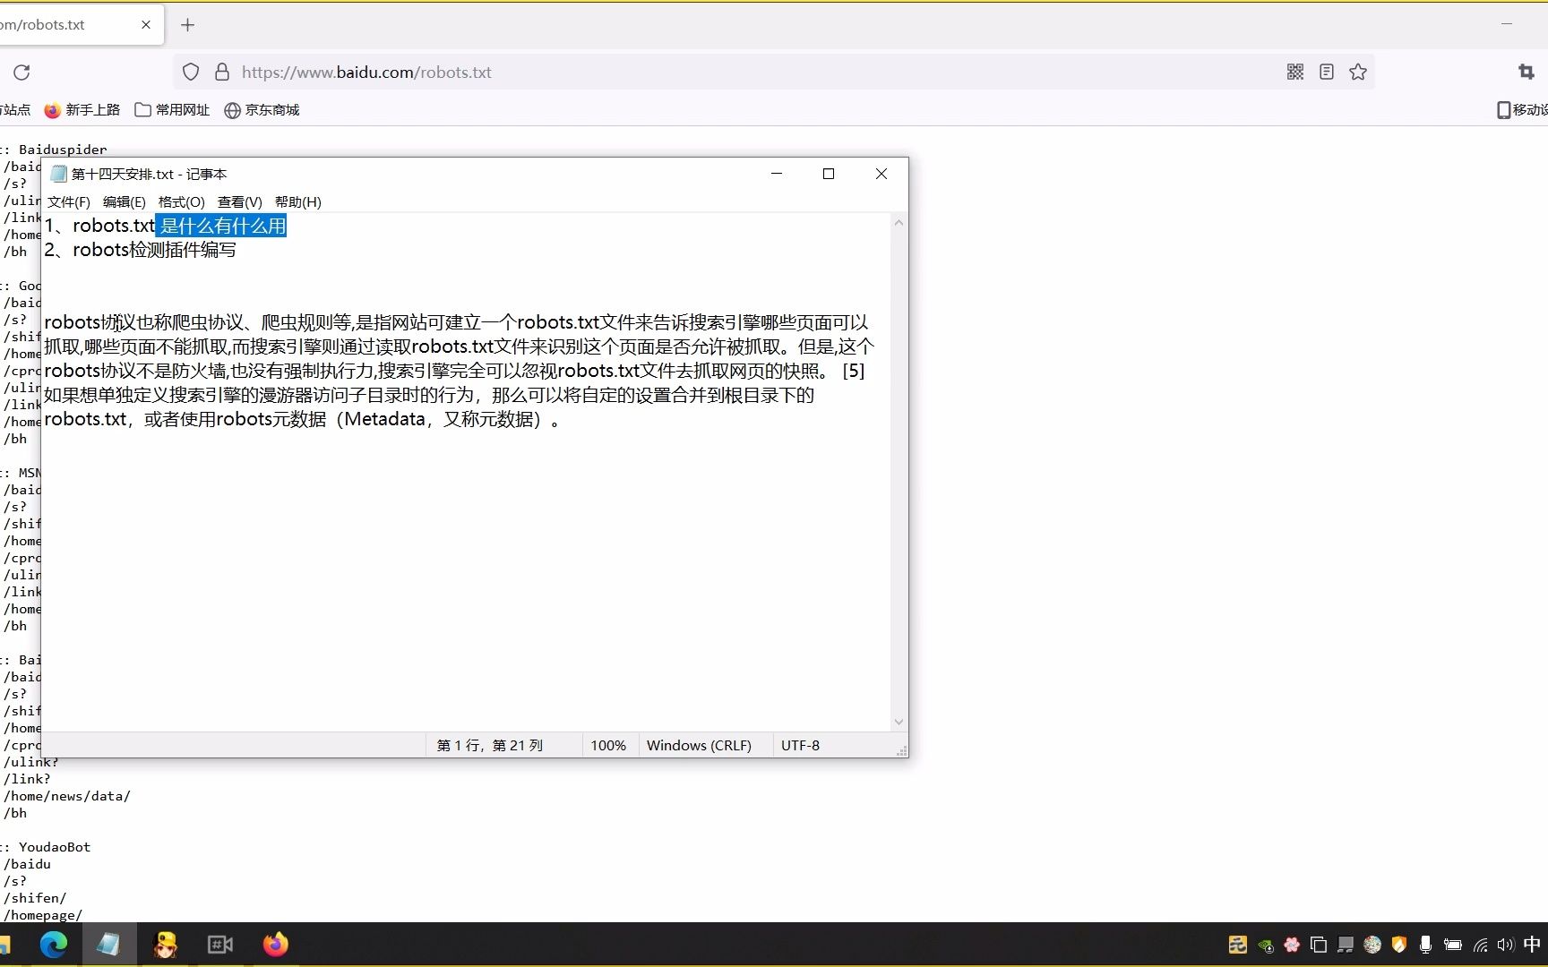Open the volume control in system tray
The height and width of the screenshot is (967, 1548).
(x=1505, y=944)
